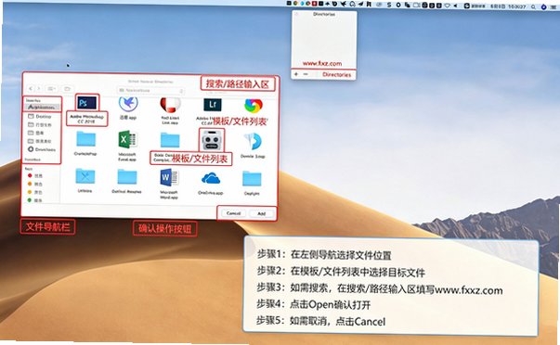The width and height of the screenshot is (560, 345).
Task: Click the plus button in Directories window
Action: click(296, 74)
